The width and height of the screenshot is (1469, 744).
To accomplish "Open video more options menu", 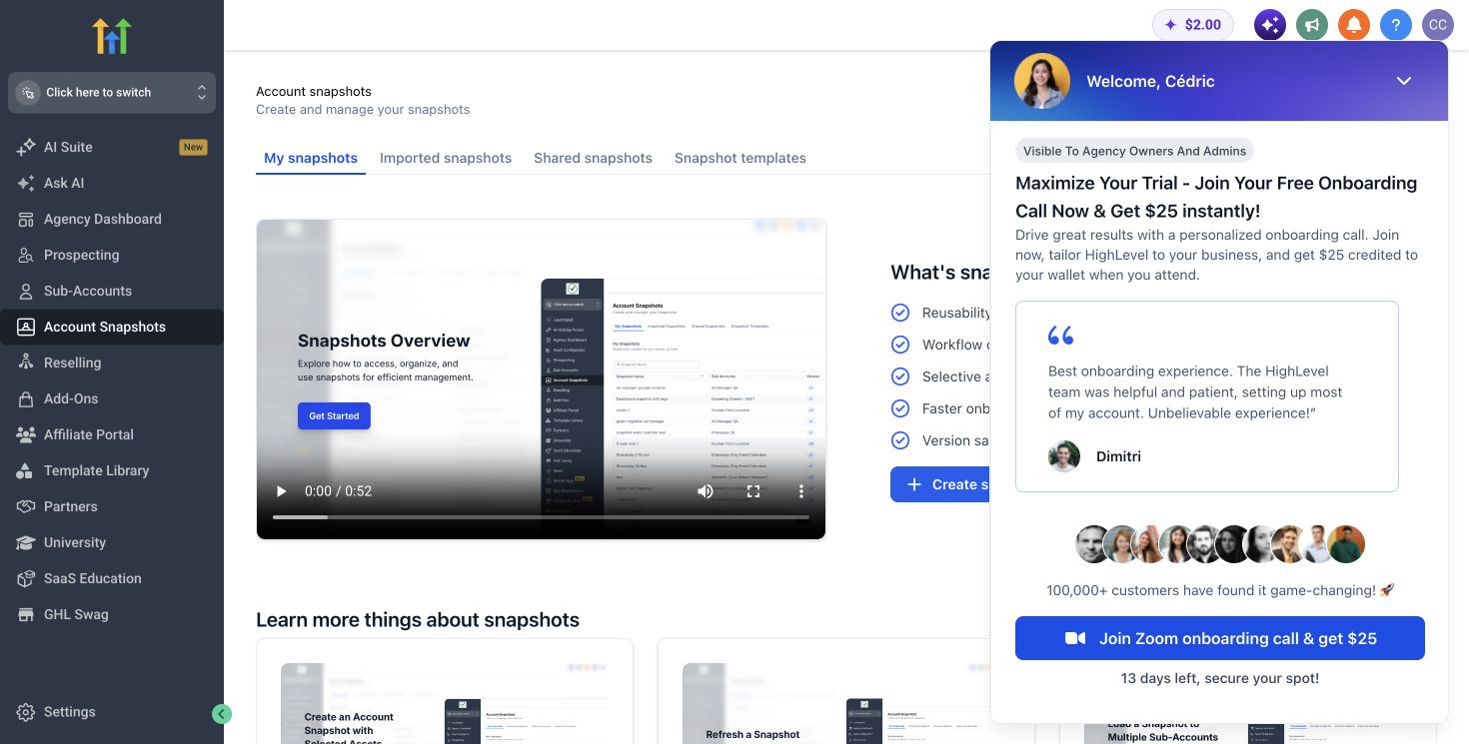I will (x=800, y=491).
